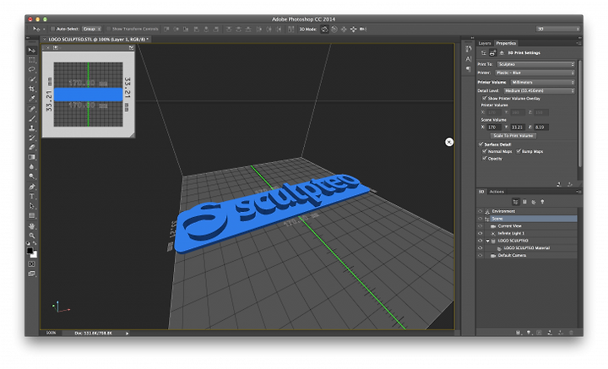
Task: Open the Properties panel flyout menu
Action: [578, 43]
